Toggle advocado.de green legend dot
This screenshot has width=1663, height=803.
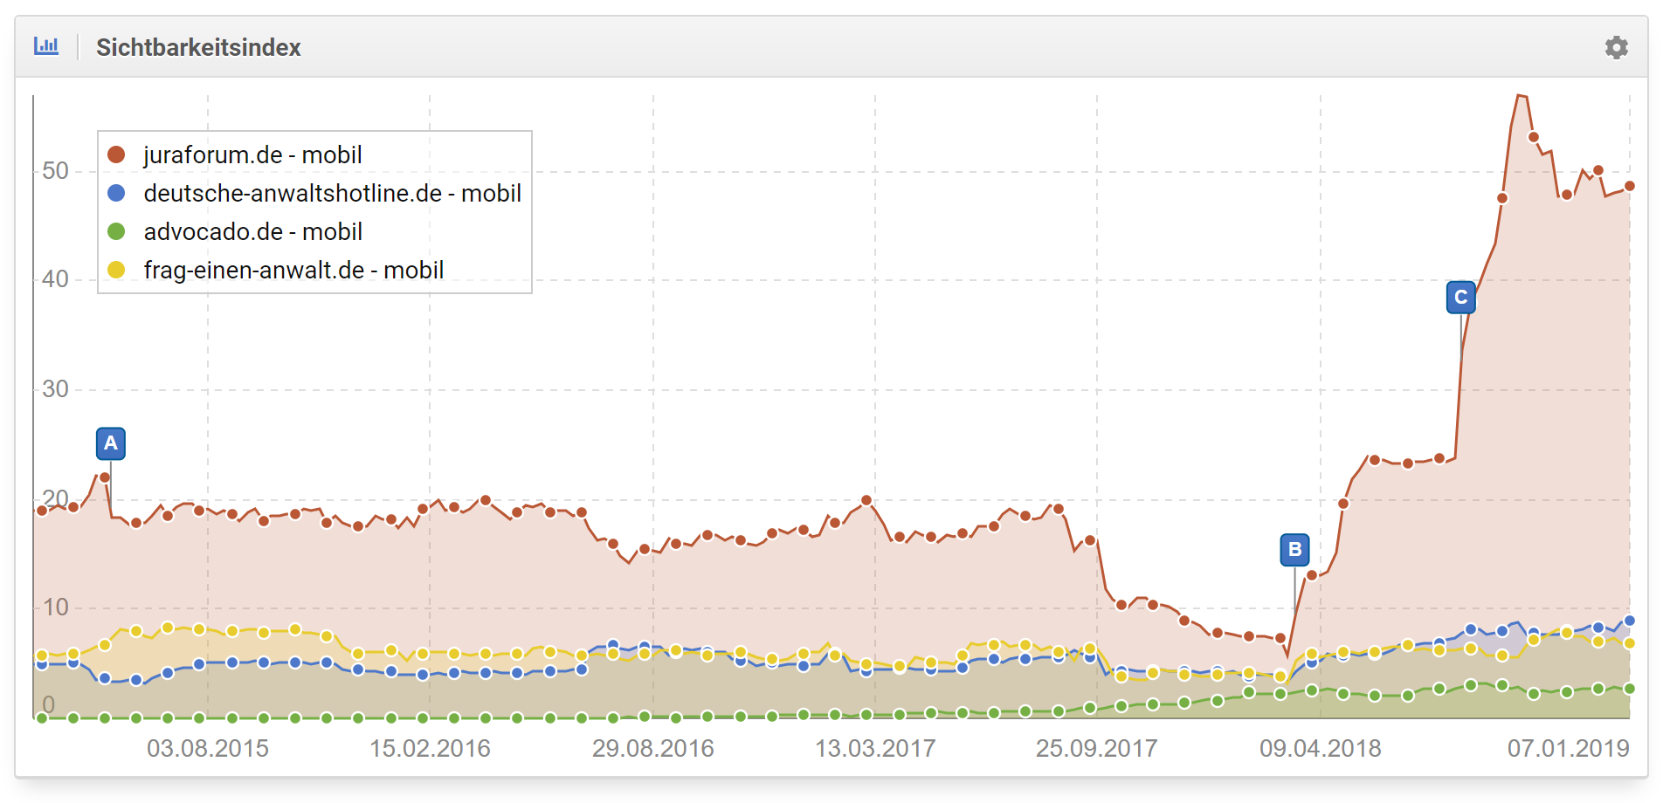tap(116, 231)
